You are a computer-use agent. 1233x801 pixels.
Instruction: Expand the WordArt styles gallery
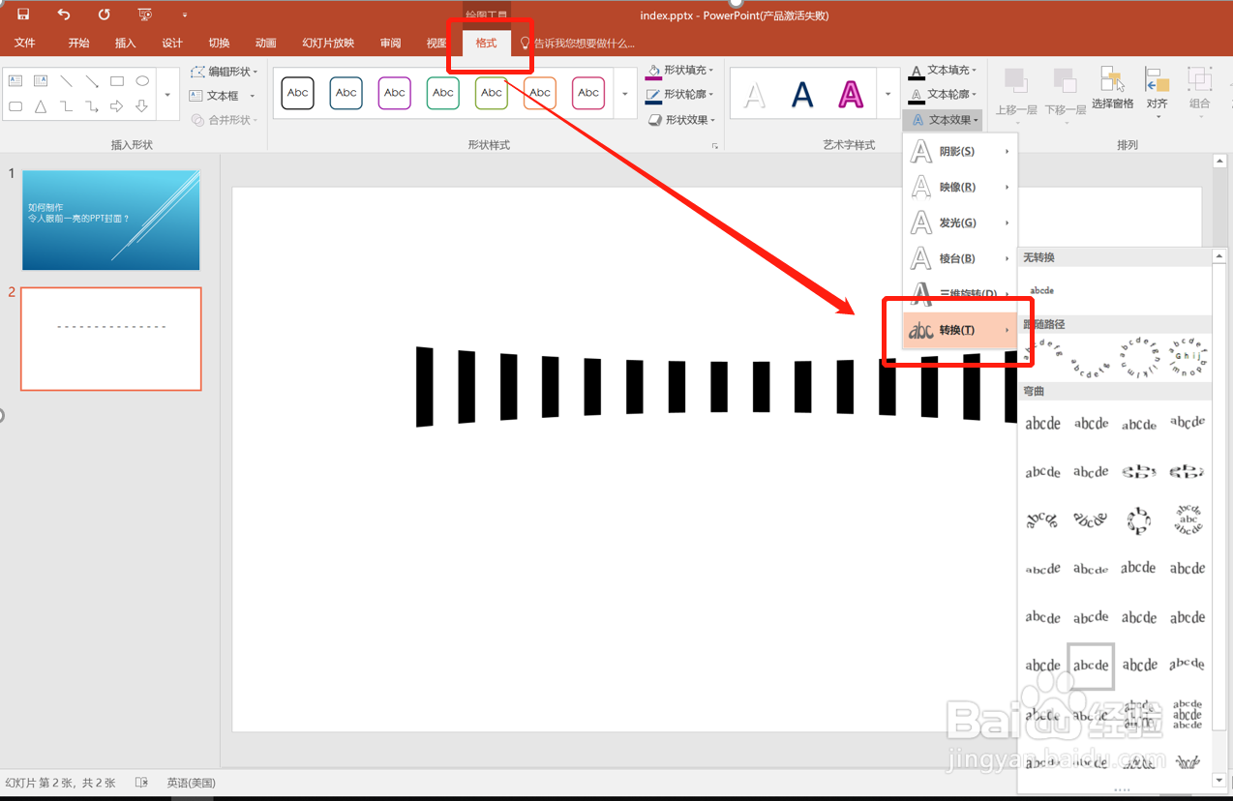pyautogui.click(x=887, y=94)
